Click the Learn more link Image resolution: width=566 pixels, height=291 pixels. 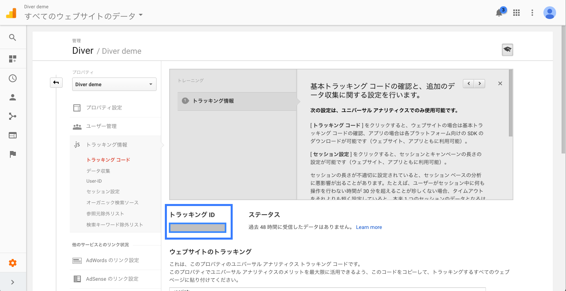[x=369, y=227]
